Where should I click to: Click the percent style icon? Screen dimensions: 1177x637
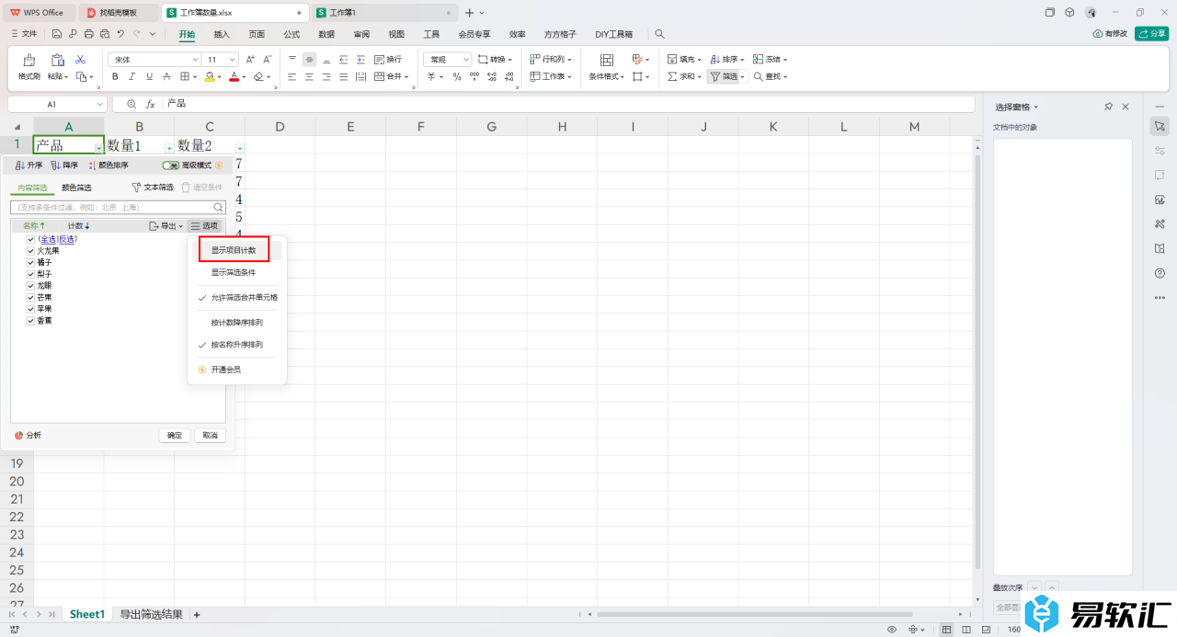457,77
